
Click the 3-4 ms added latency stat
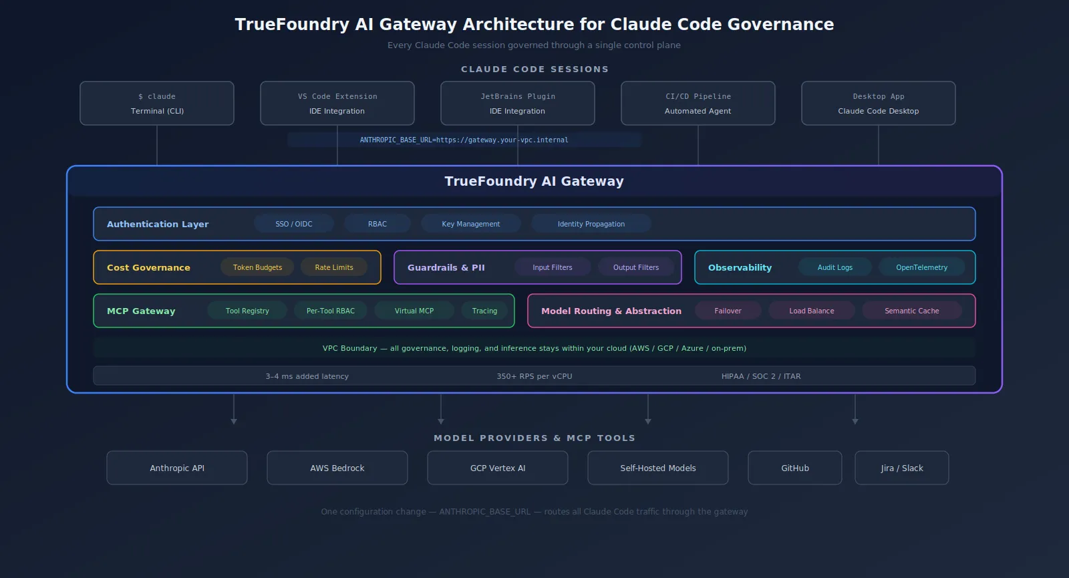307,376
